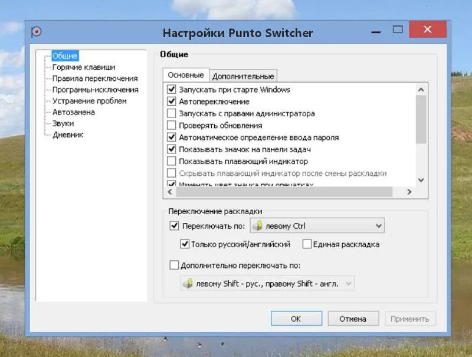The image size is (472, 357).
Task: Maximize the Punto Switcher settings window
Action: tap(398, 30)
